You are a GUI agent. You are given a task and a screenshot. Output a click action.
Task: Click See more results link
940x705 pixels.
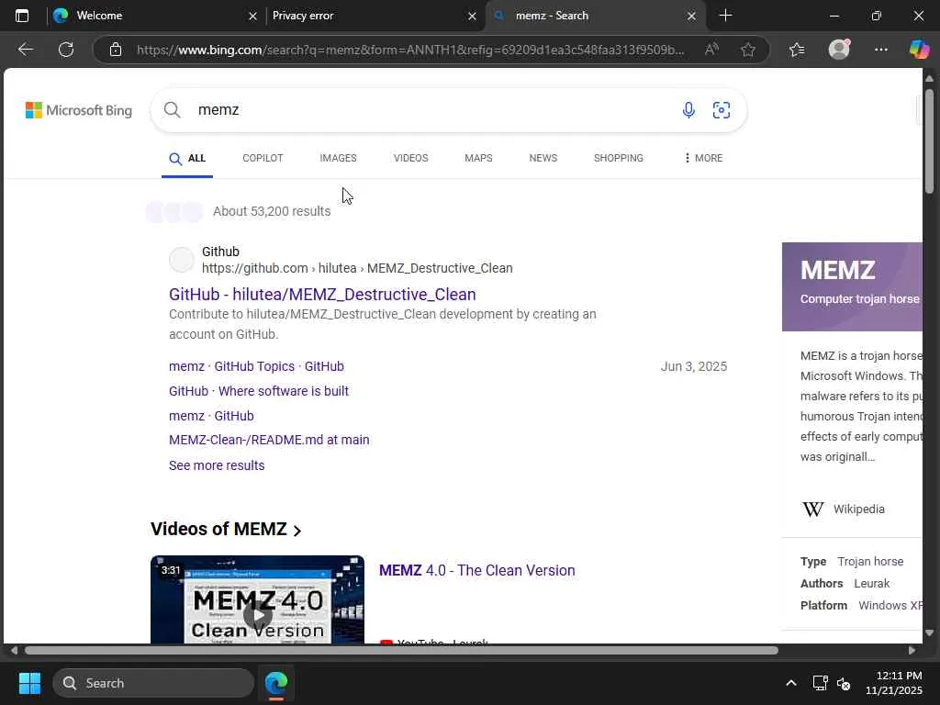[217, 465]
